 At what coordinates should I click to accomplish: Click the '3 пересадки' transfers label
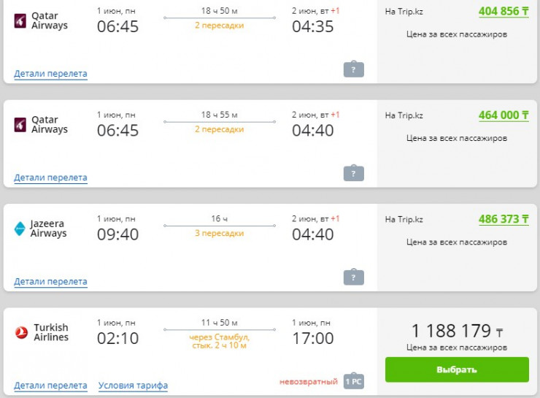219,234
